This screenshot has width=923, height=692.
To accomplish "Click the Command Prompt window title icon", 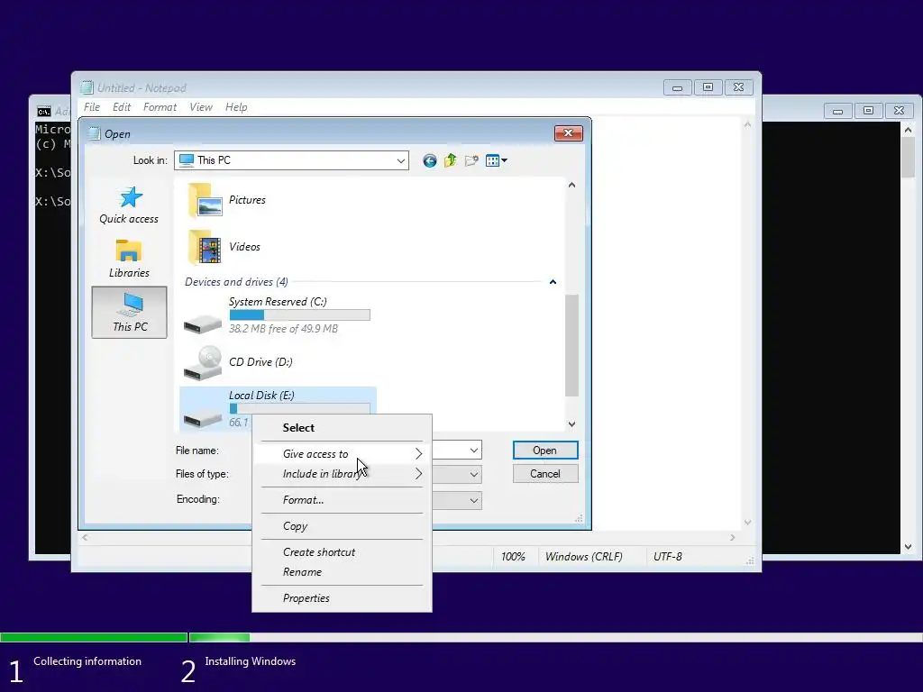I will coord(43,111).
